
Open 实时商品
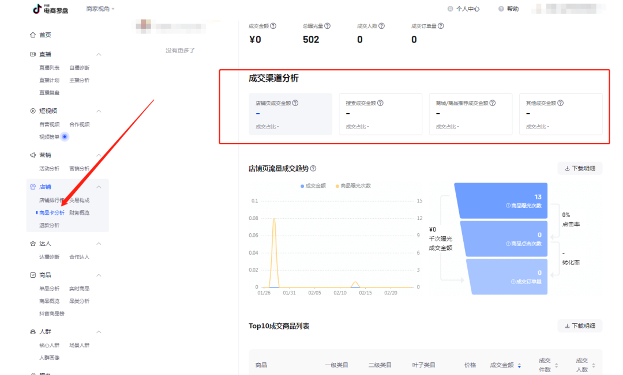click(x=80, y=289)
